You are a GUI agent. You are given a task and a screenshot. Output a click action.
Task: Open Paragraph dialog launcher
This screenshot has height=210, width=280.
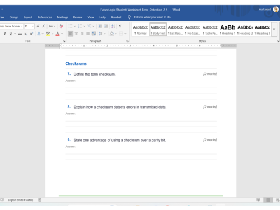(x=128, y=41)
